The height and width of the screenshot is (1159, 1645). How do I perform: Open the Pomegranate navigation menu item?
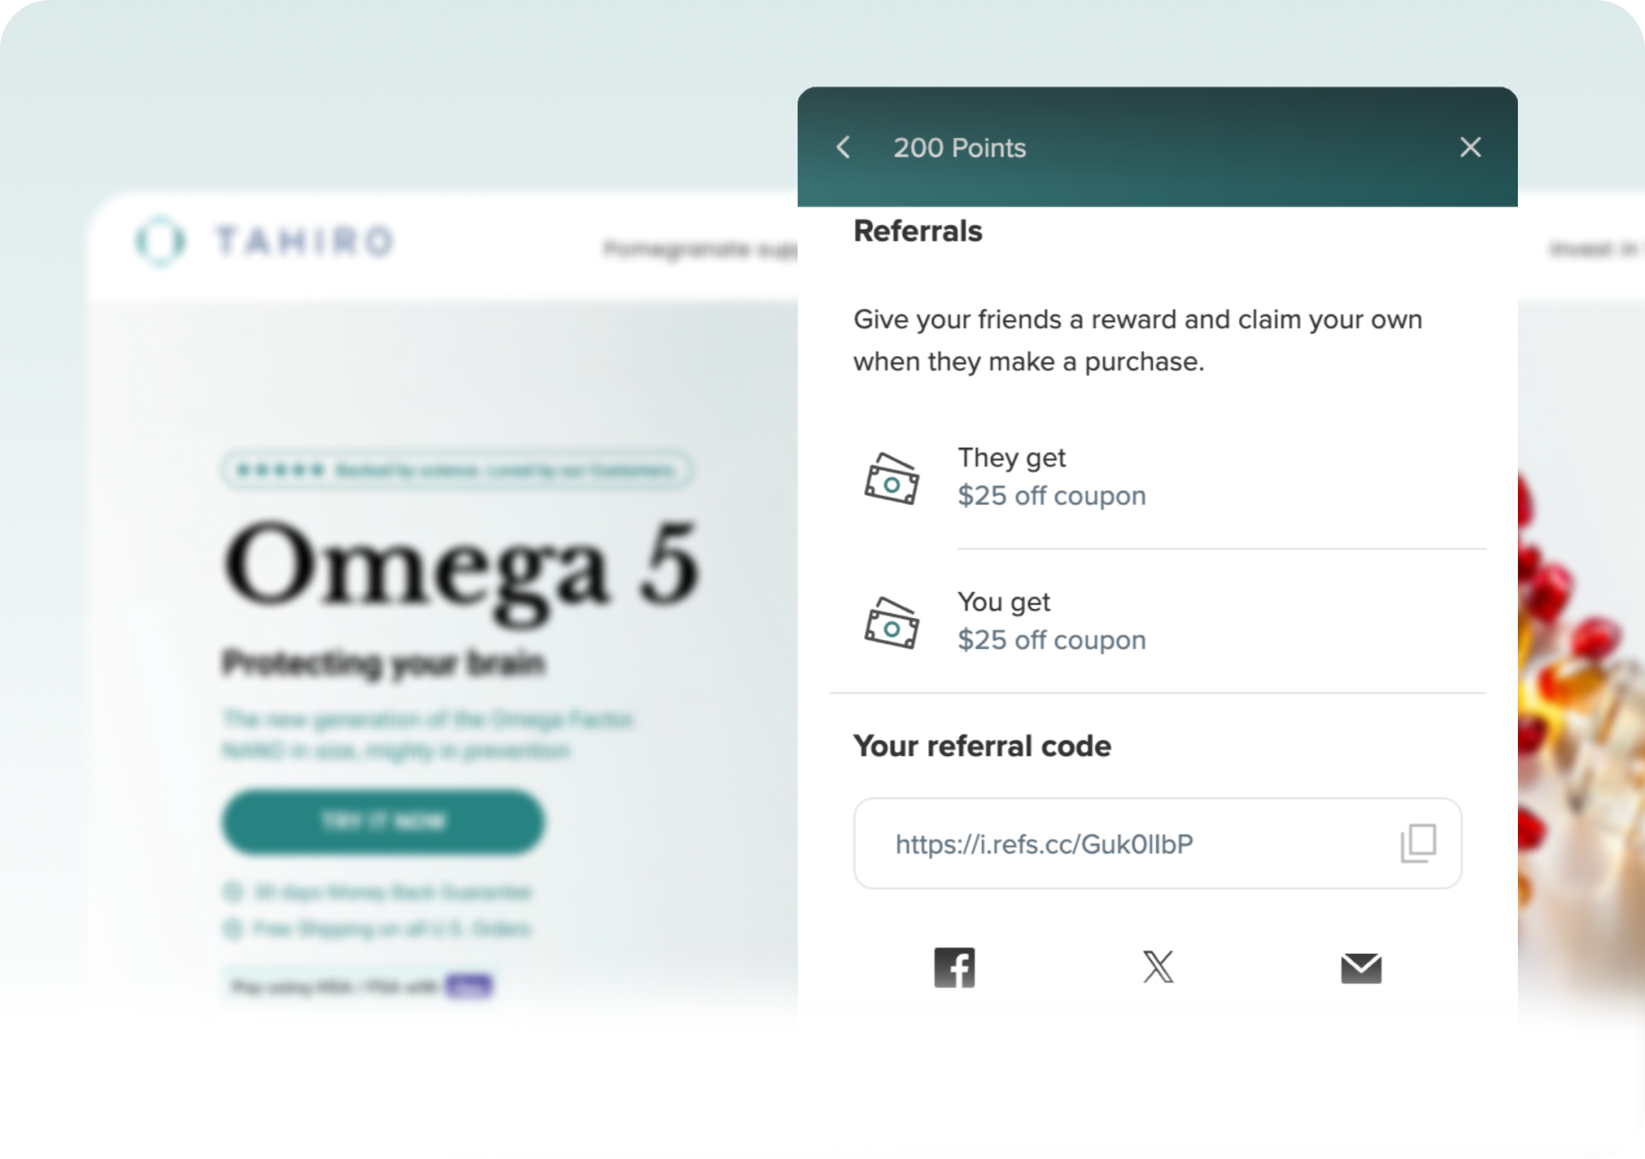(700, 248)
